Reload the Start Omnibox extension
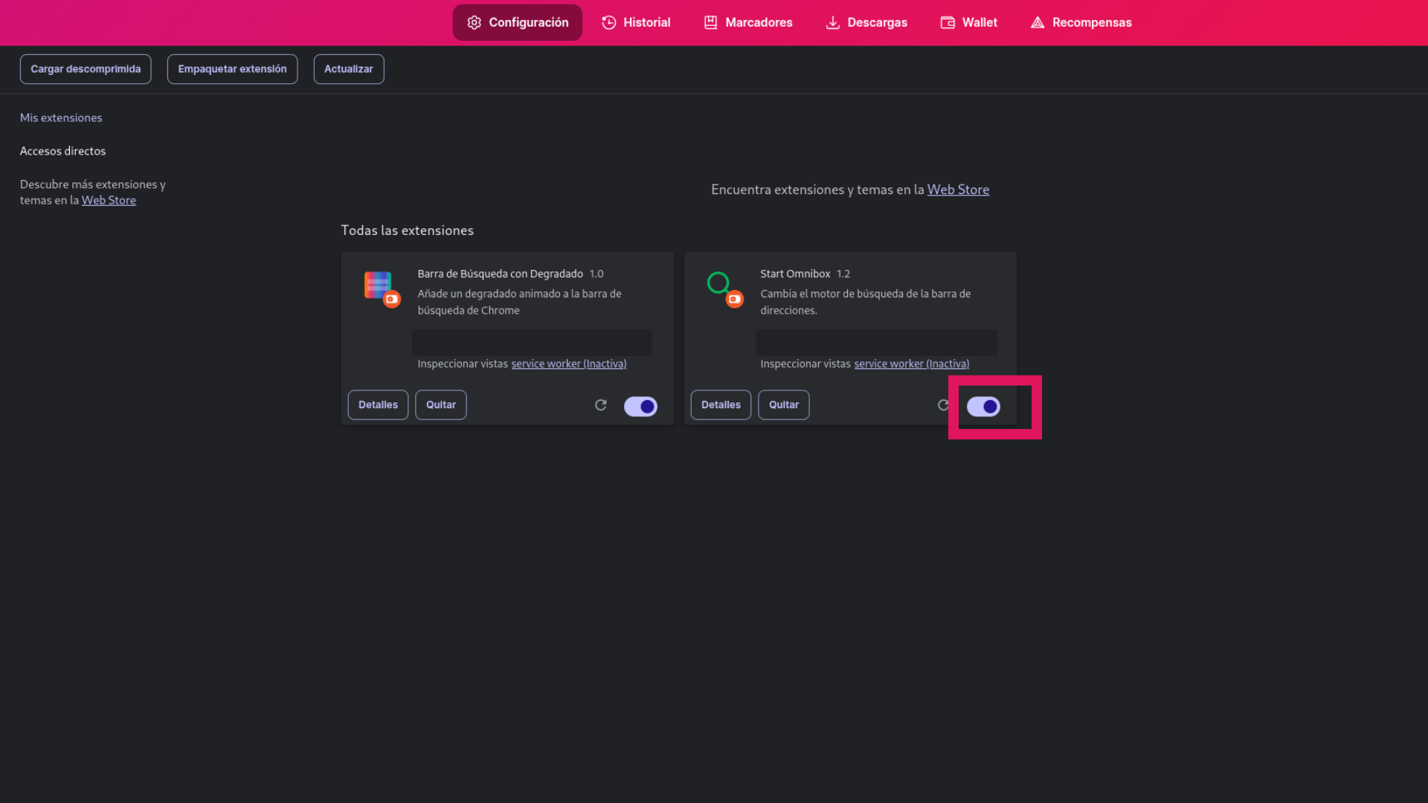Screen dimensions: 1428x803 tap(944, 405)
